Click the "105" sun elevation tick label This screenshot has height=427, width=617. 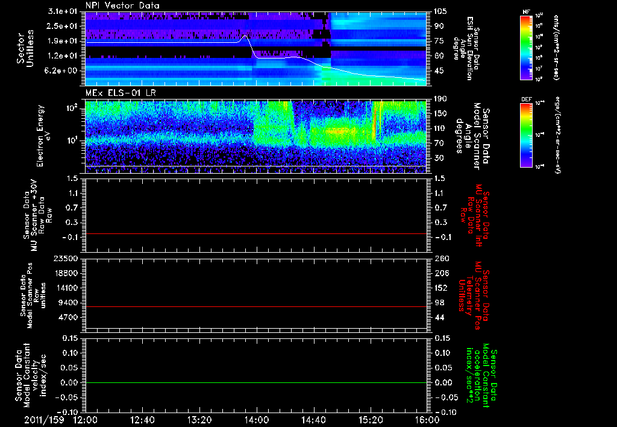[x=440, y=11]
